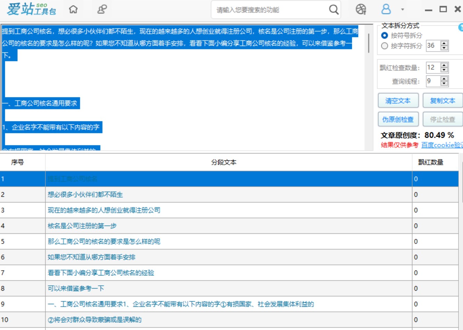This screenshot has height=330, width=463.
Task: Click the 飘红数量 column header
Action: tap(431, 162)
